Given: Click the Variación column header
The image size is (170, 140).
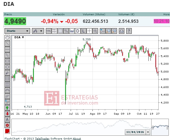Looking at the screenshot, I should click(59, 14).
